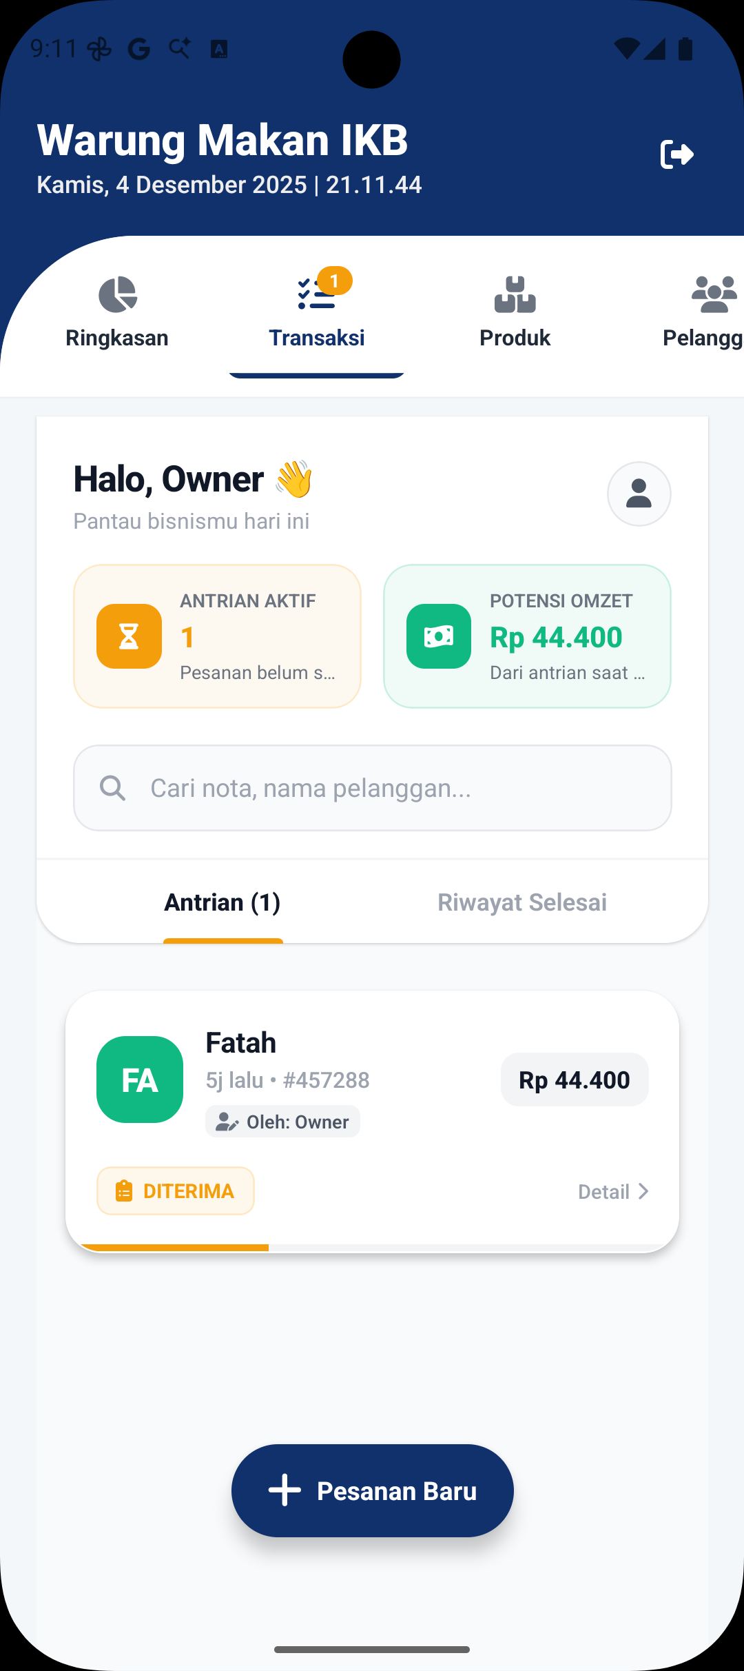The width and height of the screenshot is (744, 1671).
Task: Tap the orange hourglass queue icon
Action: 129,636
